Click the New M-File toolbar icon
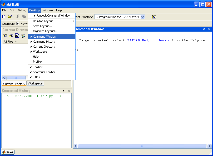Viewport: 213px width, 156px height. (x=4, y=17)
